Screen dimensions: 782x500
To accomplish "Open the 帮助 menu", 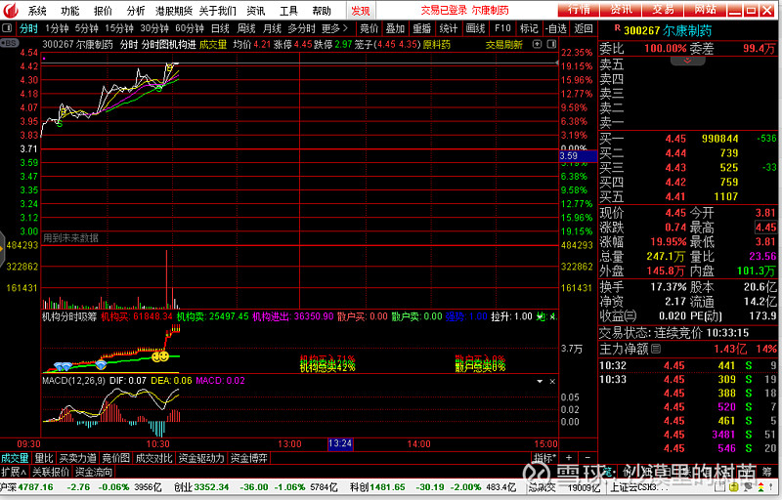I will coord(322,11).
